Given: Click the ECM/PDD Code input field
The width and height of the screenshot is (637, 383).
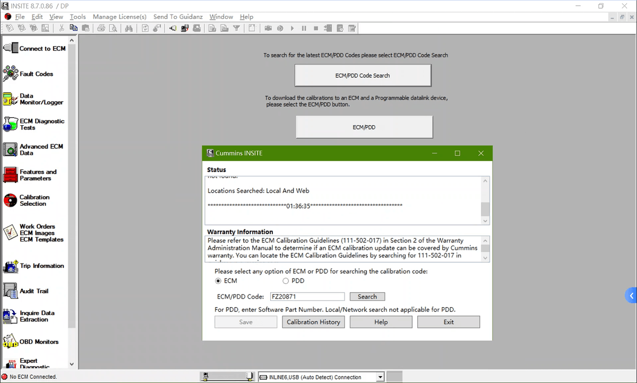Looking at the screenshot, I should 307,297.
